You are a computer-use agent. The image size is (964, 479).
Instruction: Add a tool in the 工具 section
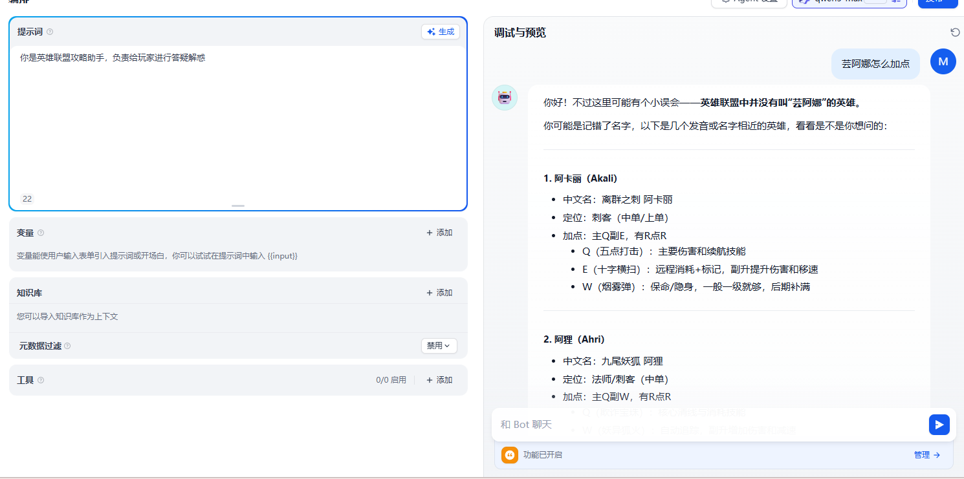(x=439, y=380)
